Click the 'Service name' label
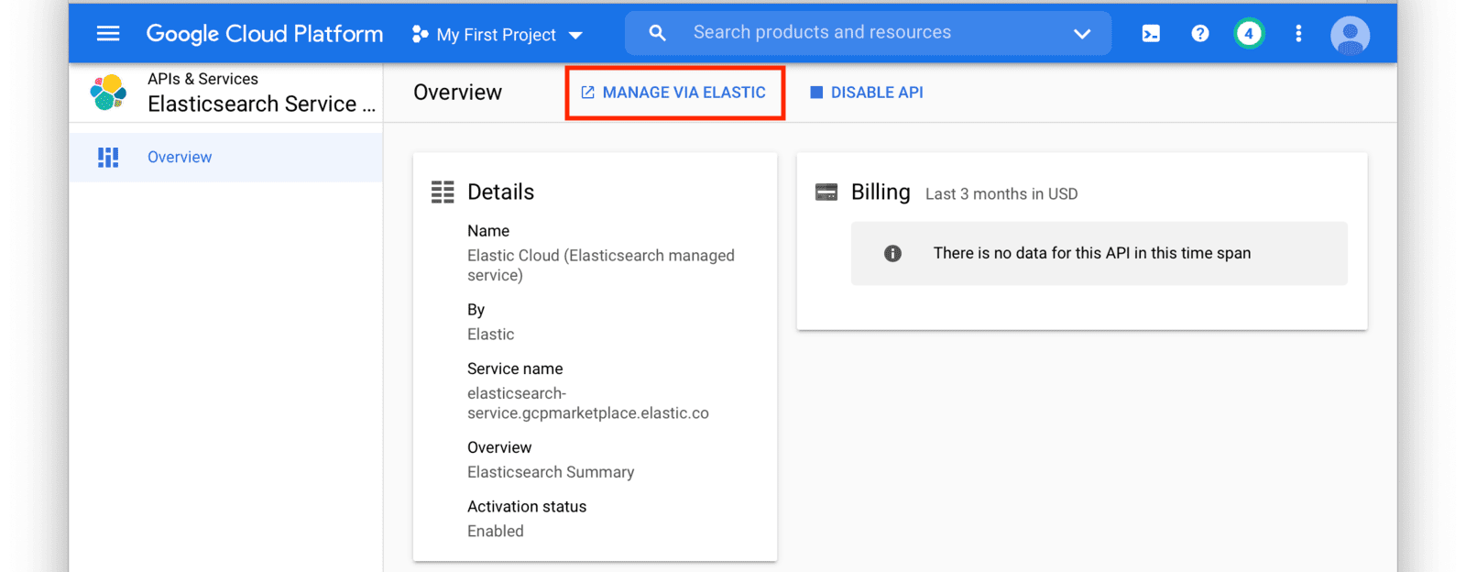The height and width of the screenshot is (572, 1466). tap(515, 368)
